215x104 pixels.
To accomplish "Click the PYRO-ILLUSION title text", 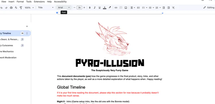I will [110, 63].
